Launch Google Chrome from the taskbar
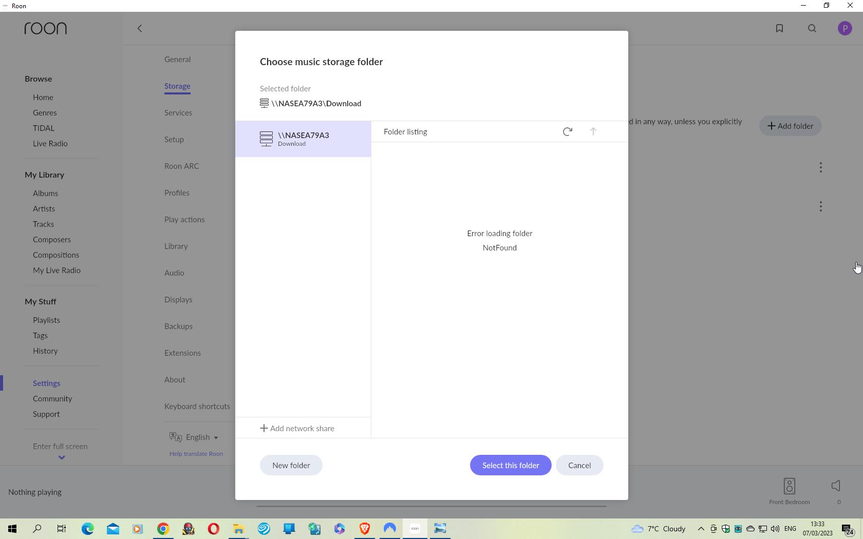The width and height of the screenshot is (863, 539). pos(163,528)
